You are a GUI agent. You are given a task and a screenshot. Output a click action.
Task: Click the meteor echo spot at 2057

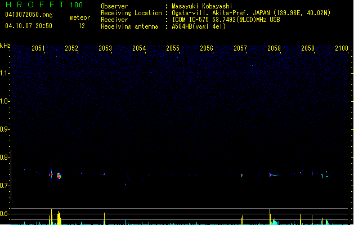click(242, 175)
